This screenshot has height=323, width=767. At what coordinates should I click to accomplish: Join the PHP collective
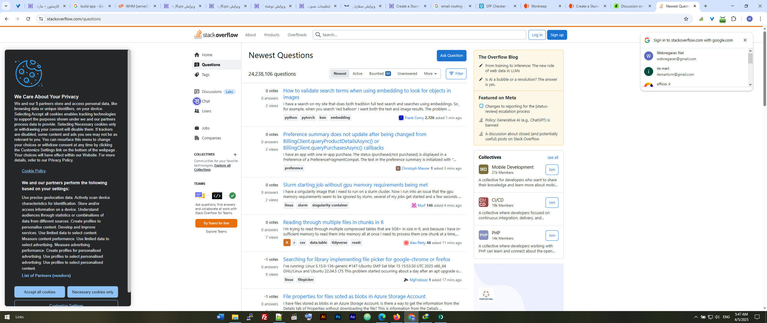552,235
